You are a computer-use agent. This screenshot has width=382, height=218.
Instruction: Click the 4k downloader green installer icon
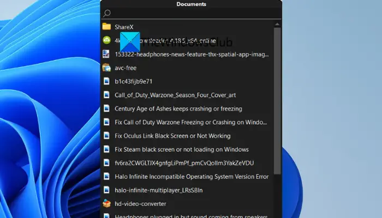point(106,40)
